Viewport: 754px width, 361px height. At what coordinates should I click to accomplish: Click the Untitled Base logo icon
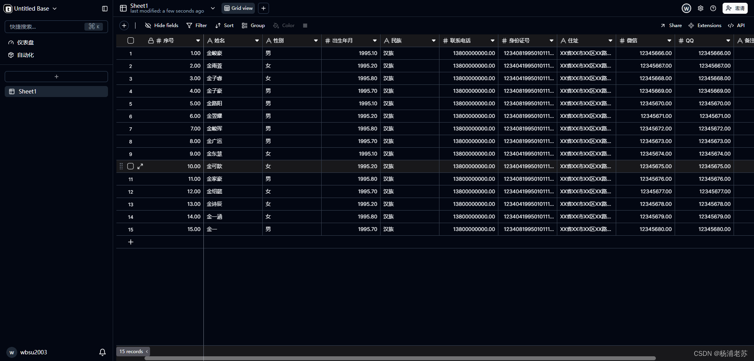coord(8,9)
